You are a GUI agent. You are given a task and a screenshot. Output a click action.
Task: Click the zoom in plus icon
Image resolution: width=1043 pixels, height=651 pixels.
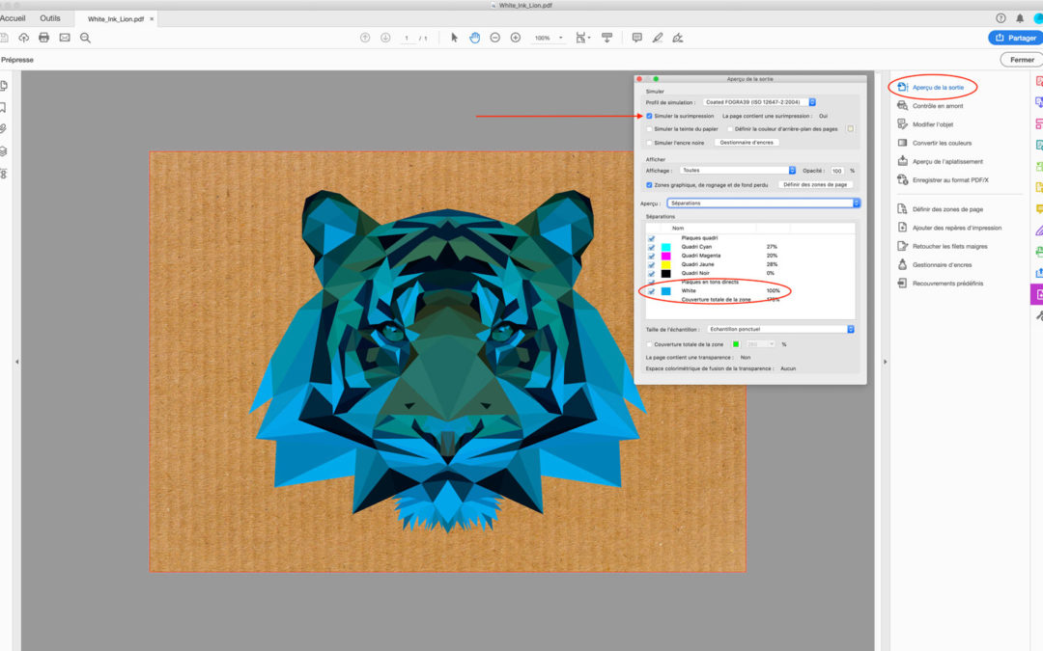(x=515, y=38)
